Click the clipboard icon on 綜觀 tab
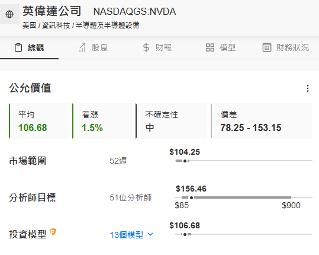The image size is (319, 255). click(x=18, y=47)
